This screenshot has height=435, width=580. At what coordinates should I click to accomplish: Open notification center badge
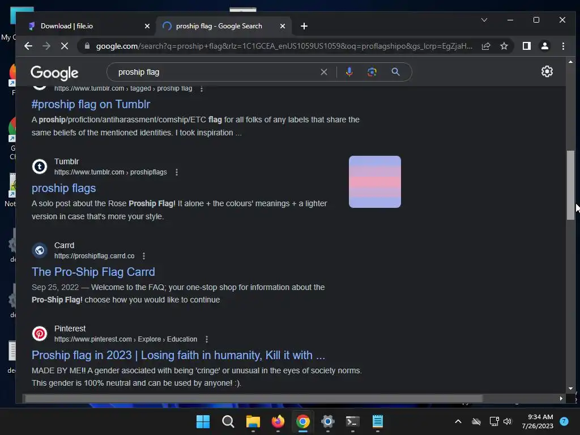564,421
